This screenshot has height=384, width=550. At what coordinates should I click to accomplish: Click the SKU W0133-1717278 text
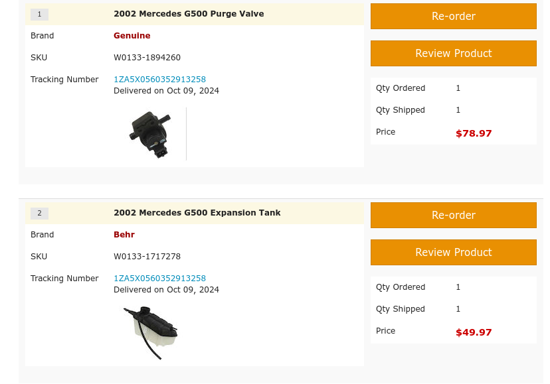coord(147,257)
